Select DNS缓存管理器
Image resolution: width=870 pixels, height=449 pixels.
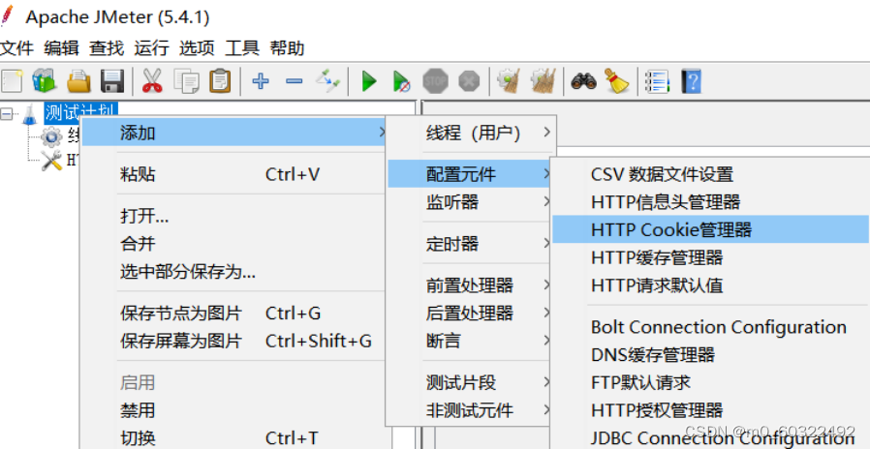[710, 355]
